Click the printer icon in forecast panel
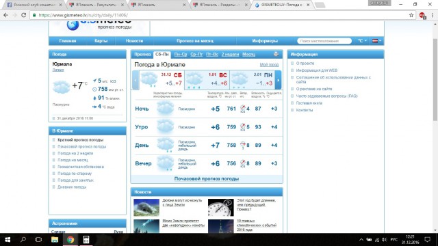 point(276,54)
